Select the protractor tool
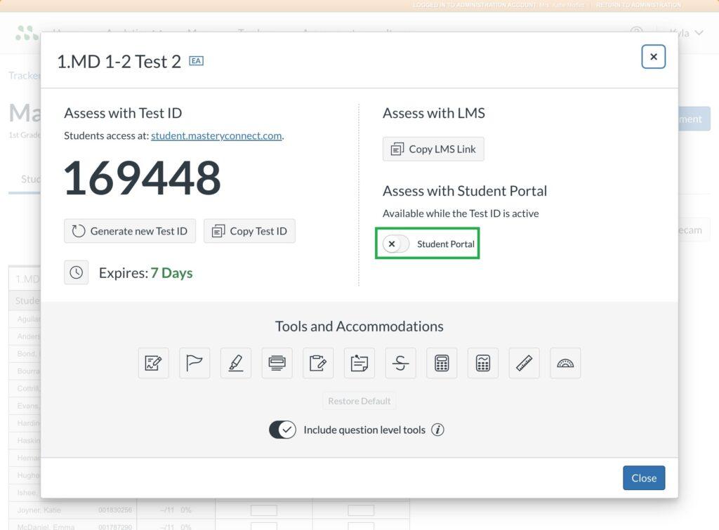719x530 pixels. tap(565, 363)
